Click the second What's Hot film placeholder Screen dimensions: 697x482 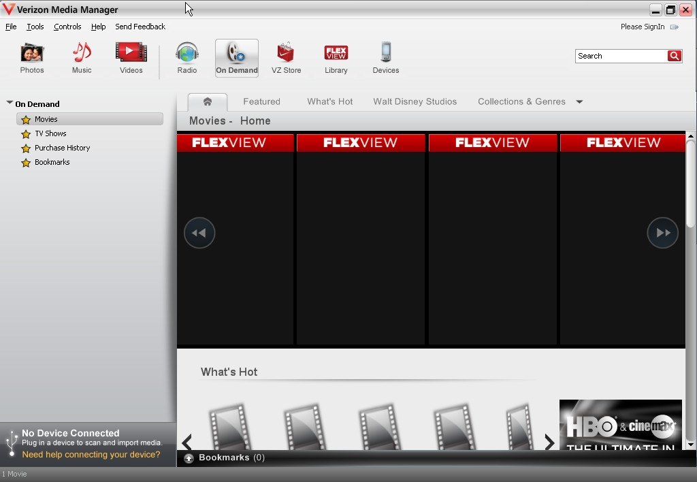(304, 427)
